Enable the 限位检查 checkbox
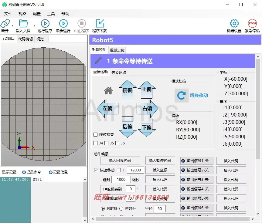Image resolution: width=262 pixels, height=223 pixels. [x=96, y=135]
